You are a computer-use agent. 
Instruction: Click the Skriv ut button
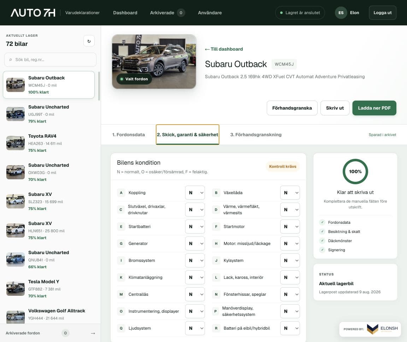click(335, 108)
